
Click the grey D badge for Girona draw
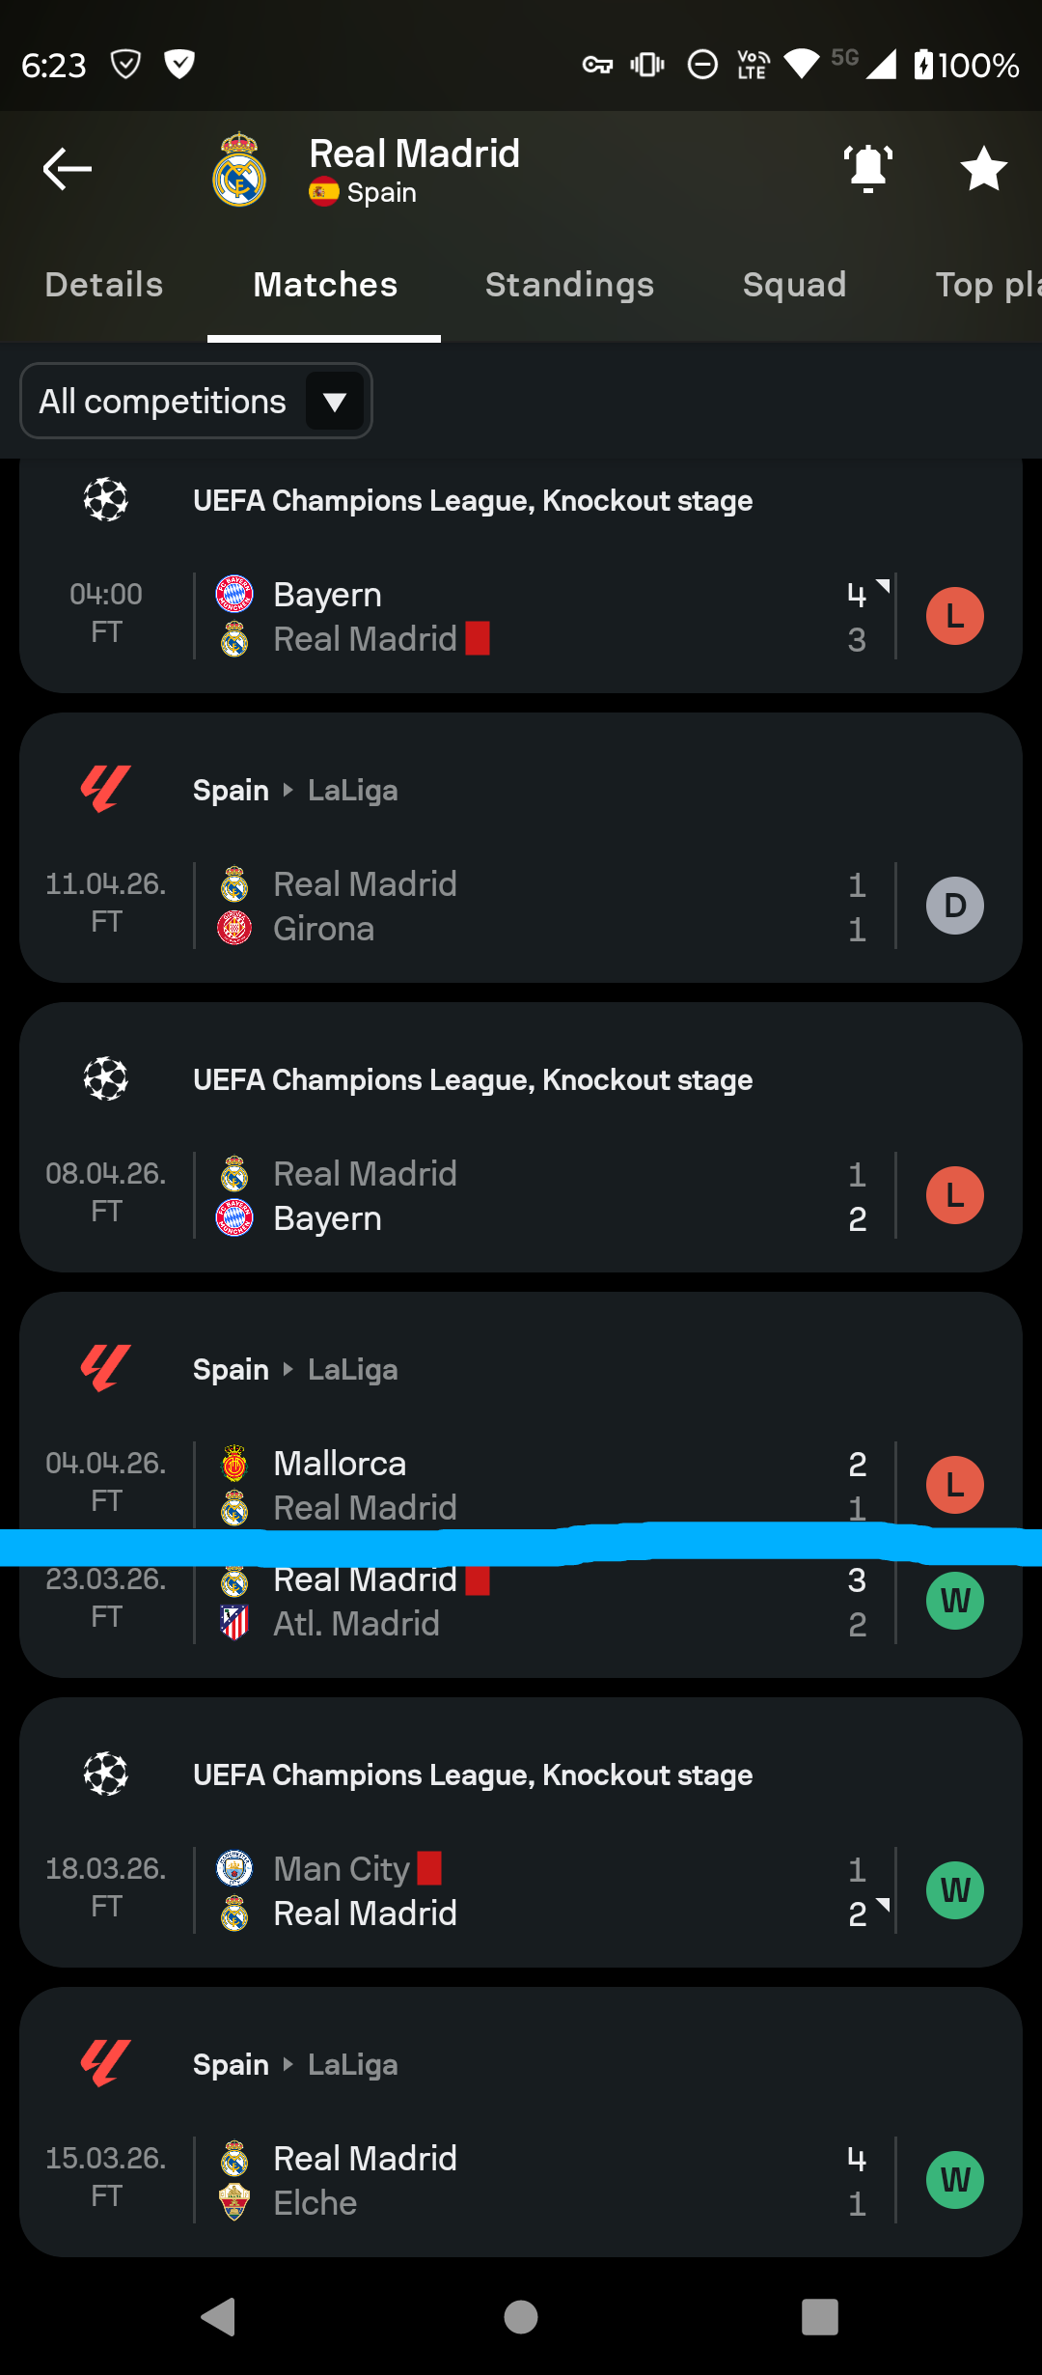pos(955,906)
